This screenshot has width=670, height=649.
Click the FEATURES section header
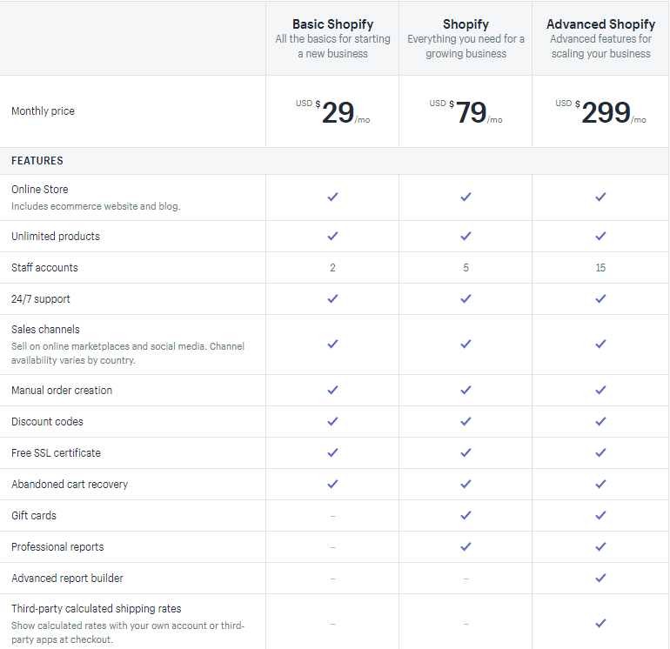point(37,161)
